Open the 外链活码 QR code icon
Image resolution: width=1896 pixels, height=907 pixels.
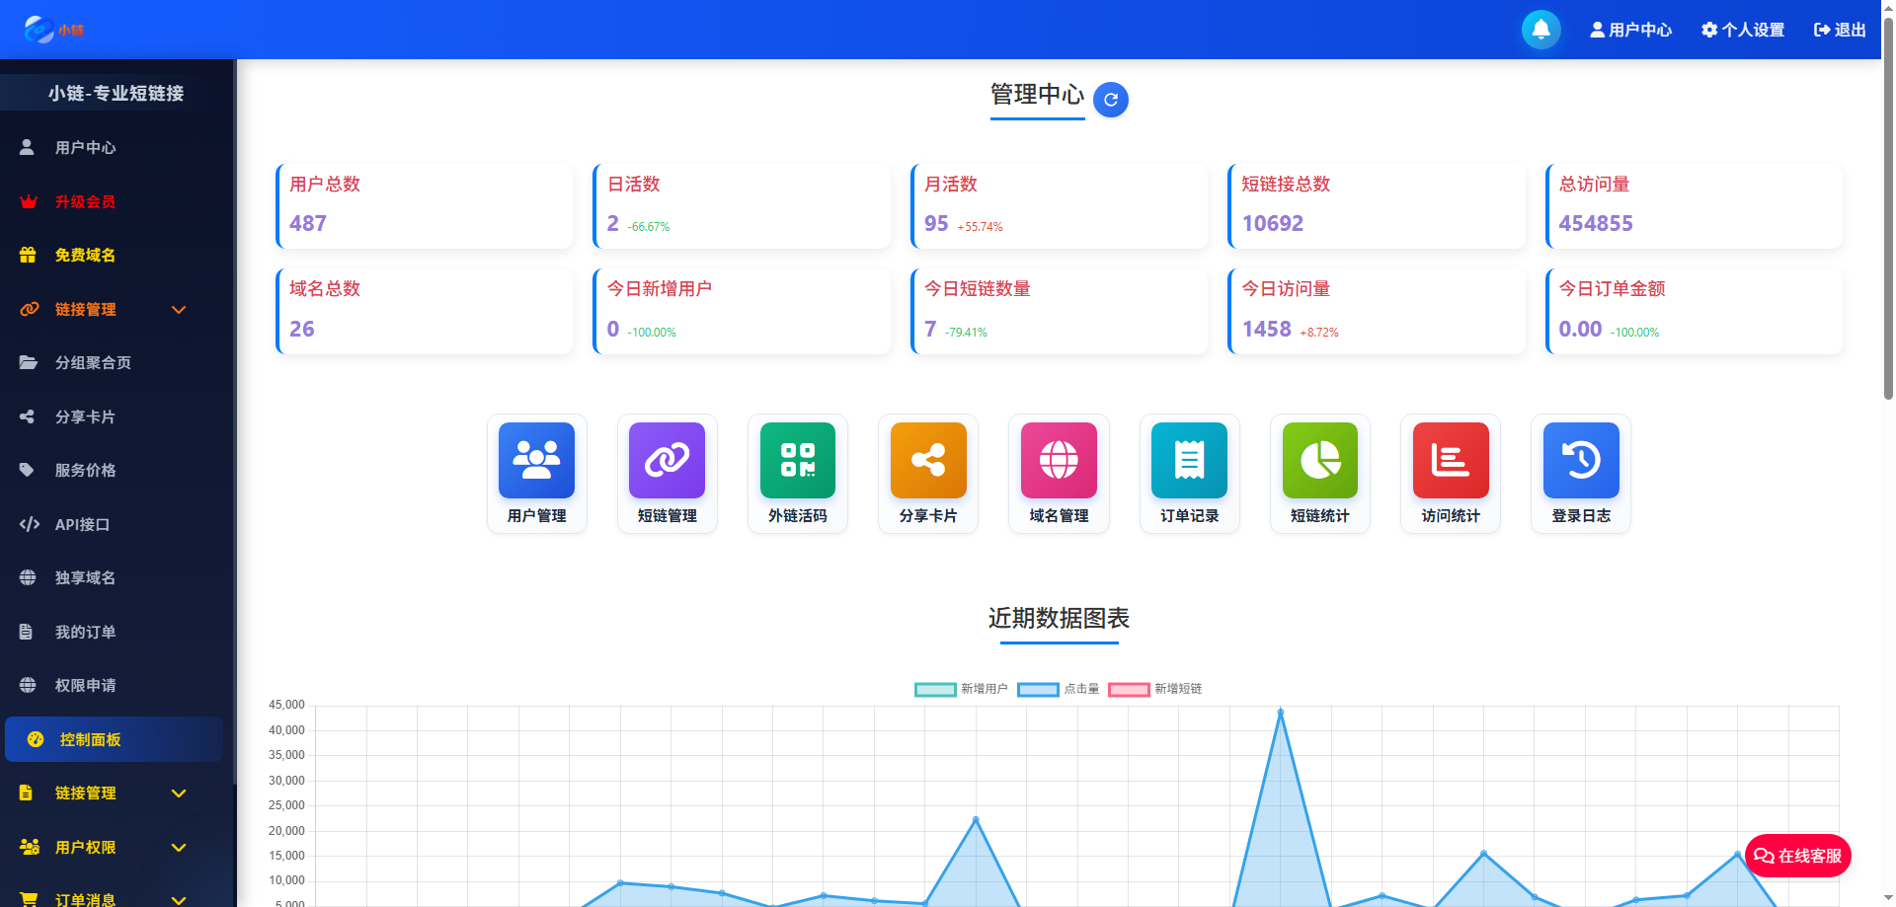click(797, 474)
